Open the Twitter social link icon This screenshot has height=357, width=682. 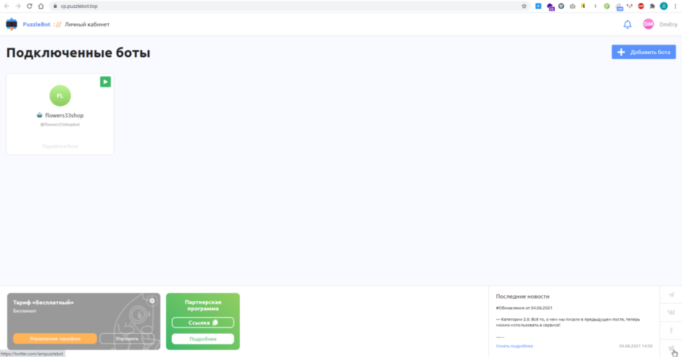click(671, 348)
